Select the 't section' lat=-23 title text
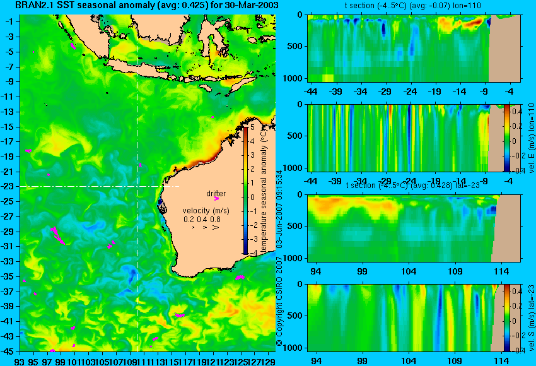Image resolution: width=536 pixels, height=366 pixels. [x=412, y=186]
